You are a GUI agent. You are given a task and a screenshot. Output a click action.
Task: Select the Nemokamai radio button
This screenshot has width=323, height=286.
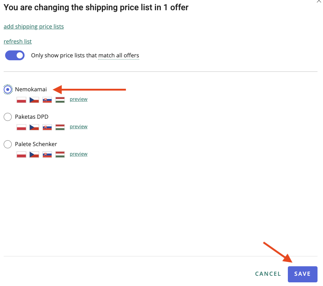[x=8, y=89]
